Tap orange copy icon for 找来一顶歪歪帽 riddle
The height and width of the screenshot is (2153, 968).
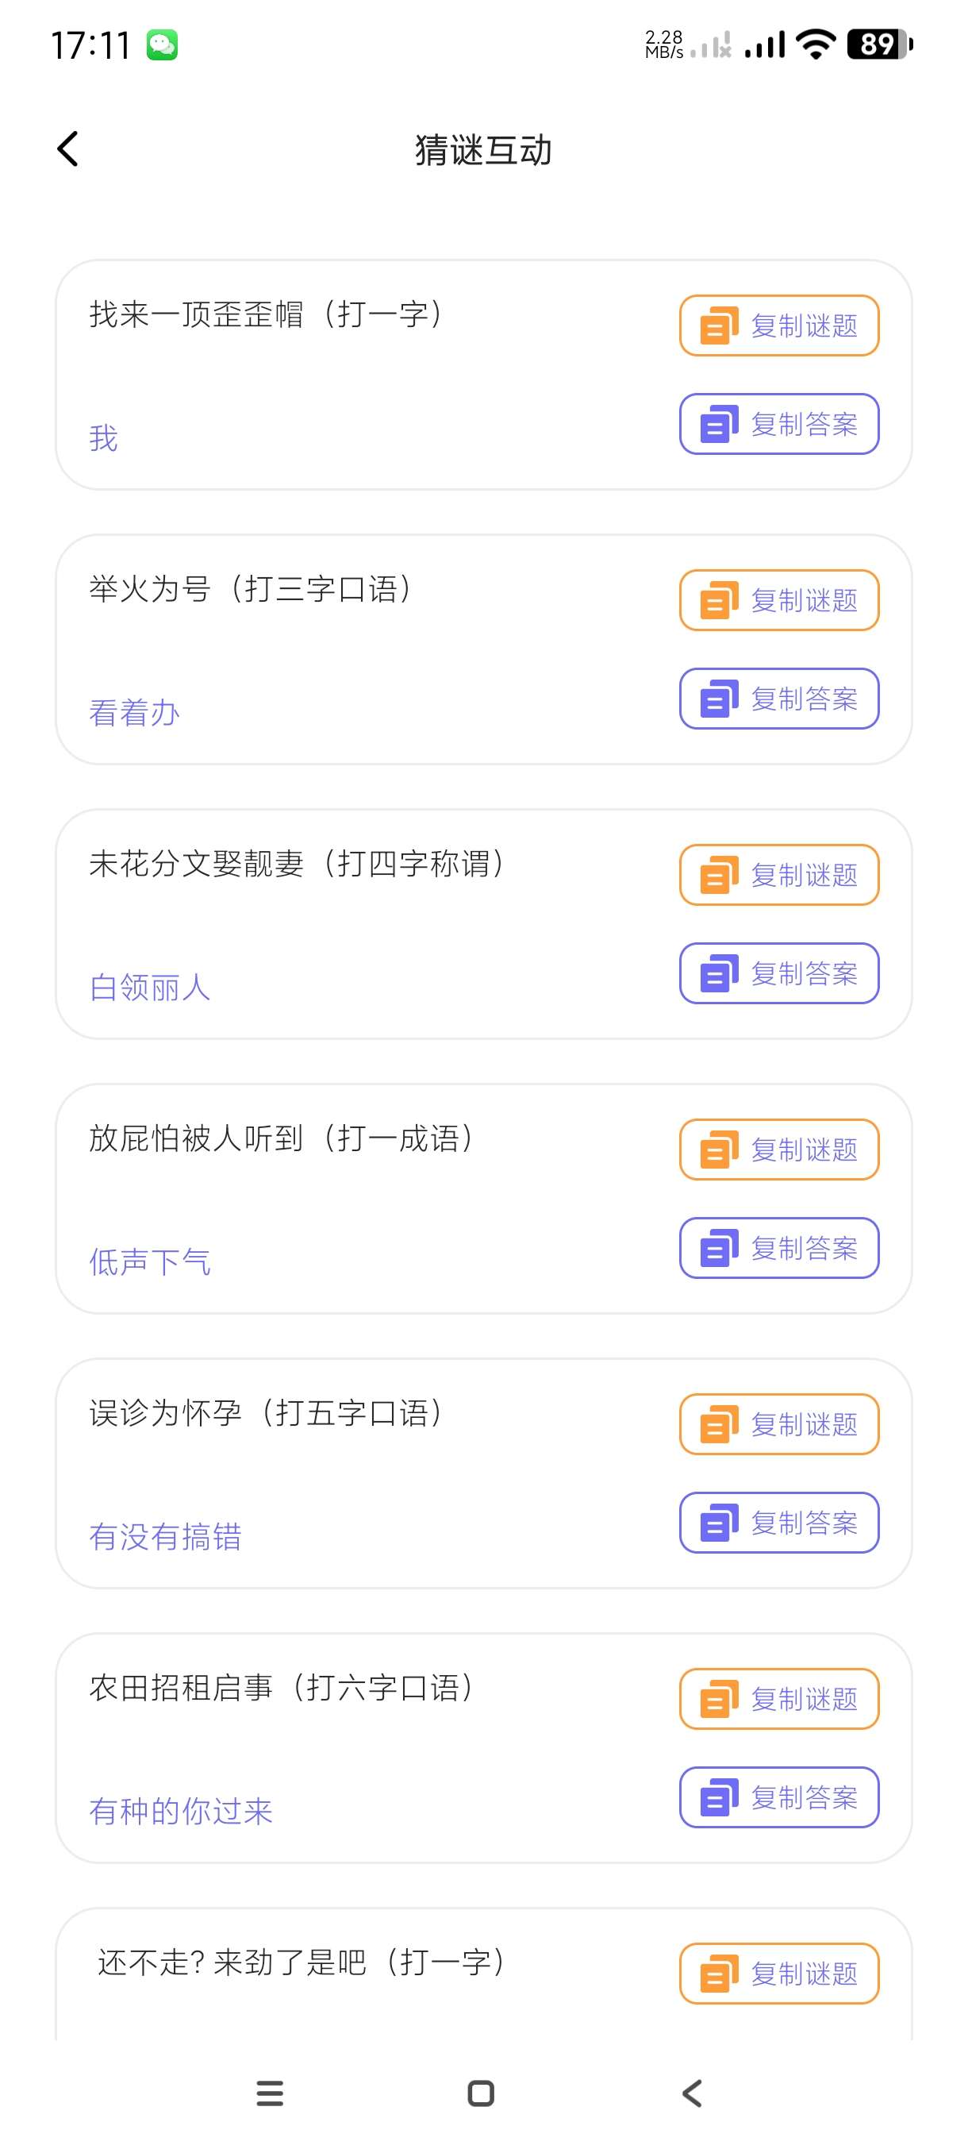718,326
